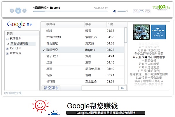The height and width of the screenshot is (117, 175).
Task: Click the magnifier search button
Action: click(123, 88)
